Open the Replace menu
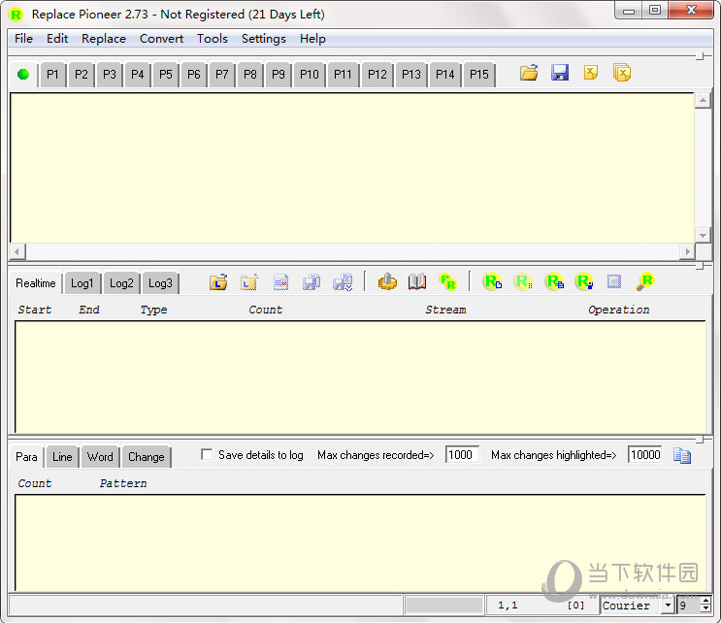 point(104,39)
